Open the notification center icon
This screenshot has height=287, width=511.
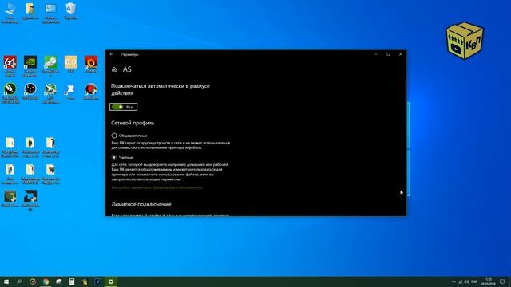tap(502, 281)
